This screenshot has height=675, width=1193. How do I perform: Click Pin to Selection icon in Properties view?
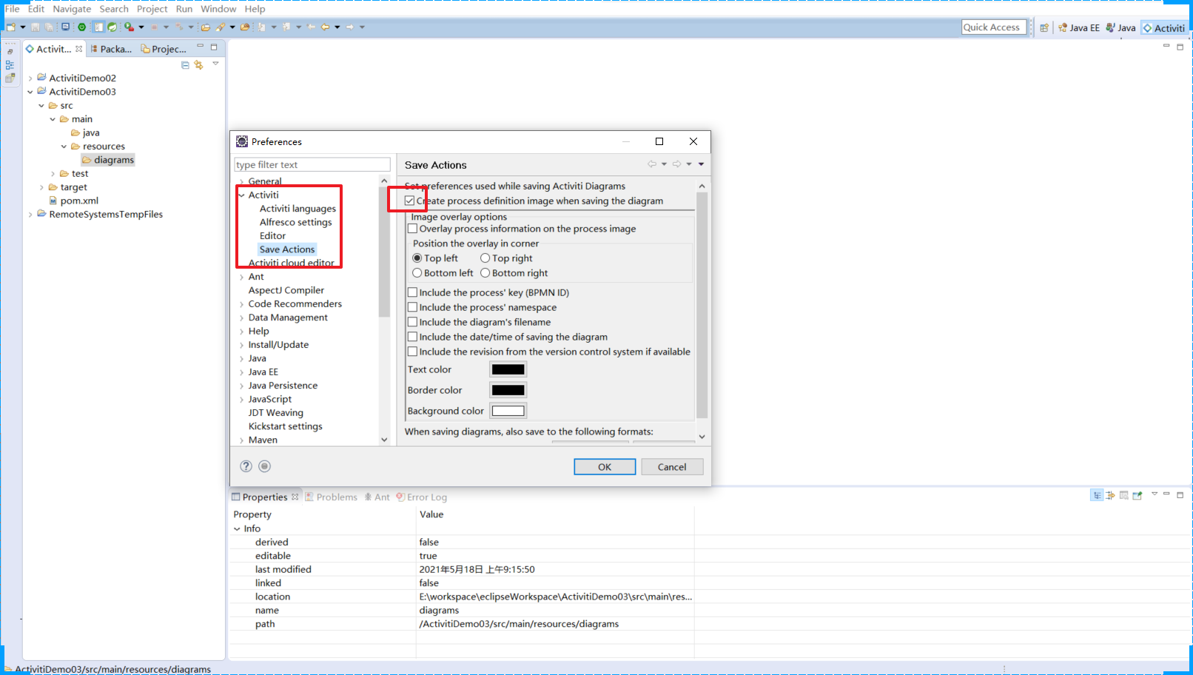pyautogui.click(x=1137, y=495)
